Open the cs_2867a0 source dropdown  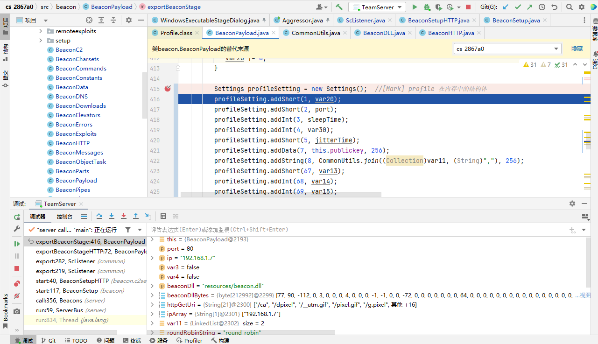click(507, 49)
